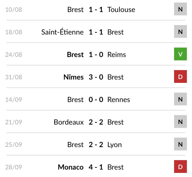
Task: Open the Bordeaux team name
Action: click(69, 122)
